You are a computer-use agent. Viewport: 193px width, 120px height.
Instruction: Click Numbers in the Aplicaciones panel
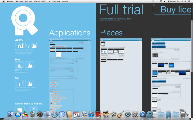click(54, 84)
